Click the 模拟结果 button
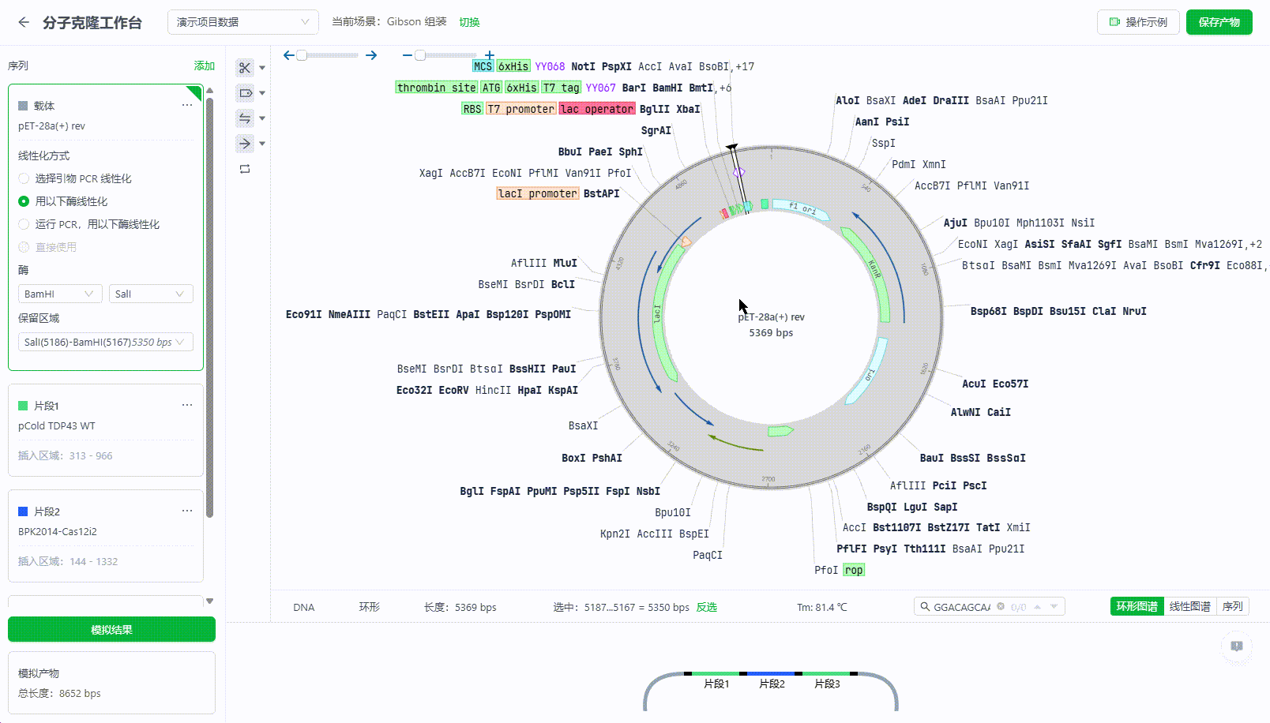Viewport: 1270px width, 723px height. click(x=111, y=630)
